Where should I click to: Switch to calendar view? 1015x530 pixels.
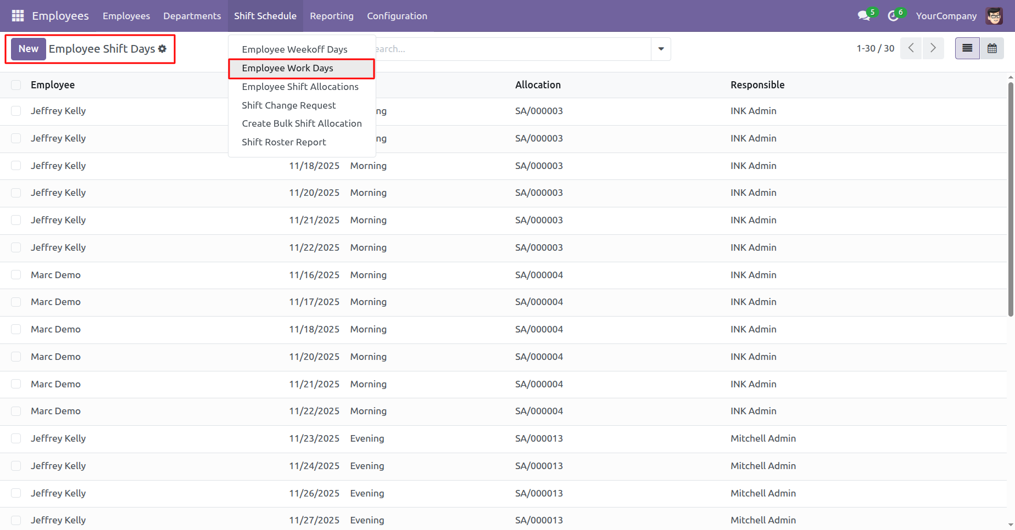pyautogui.click(x=992, y=48)
